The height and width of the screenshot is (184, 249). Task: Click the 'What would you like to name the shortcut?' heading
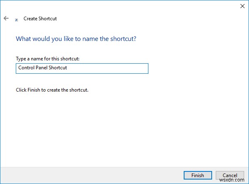pos(76,39)
